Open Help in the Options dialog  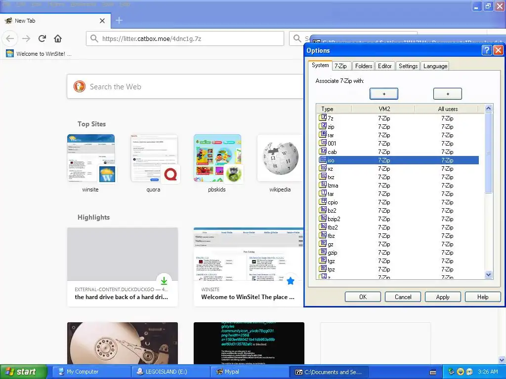click(x=483, y=297)
